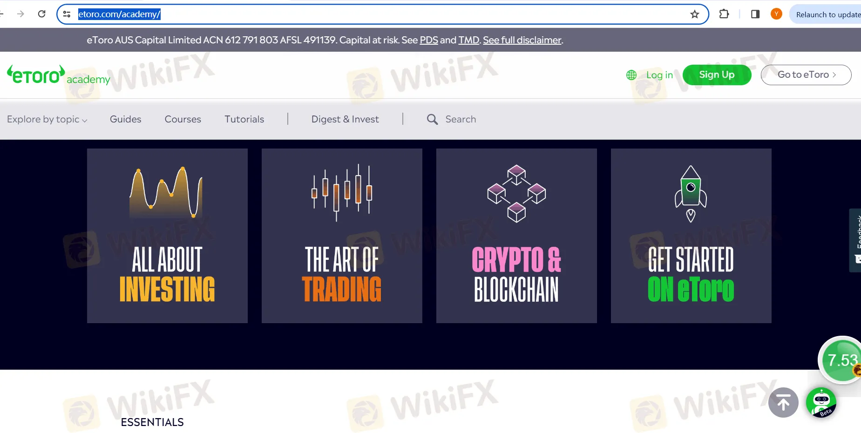The height and width of the screenshot is (433, 861).
Task: Open the orange Y profile avatar
Action: [776, 14]
